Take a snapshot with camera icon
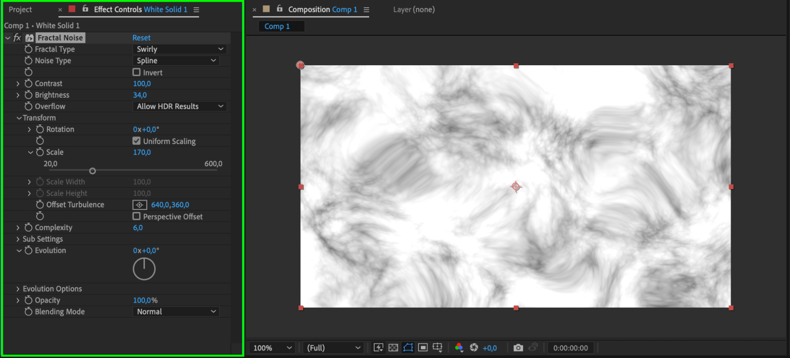This screenshot has height=358, width=790. tap(518, 348)
